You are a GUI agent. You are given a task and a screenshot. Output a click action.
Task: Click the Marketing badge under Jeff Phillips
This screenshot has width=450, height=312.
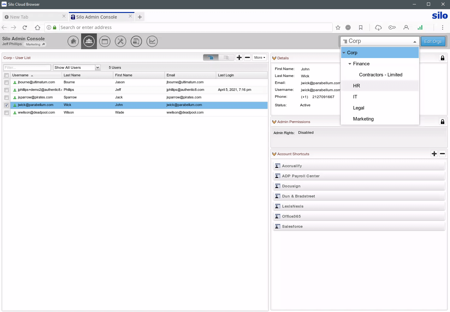pyautogui.click(x=35, y=44)
